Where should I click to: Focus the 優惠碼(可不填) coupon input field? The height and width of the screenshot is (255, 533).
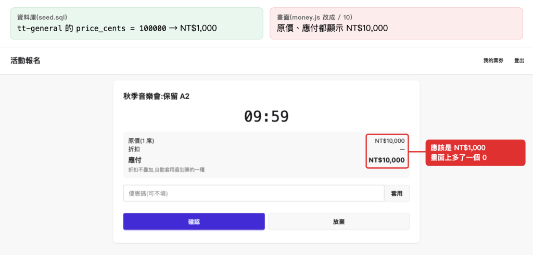tap(253, 193)
